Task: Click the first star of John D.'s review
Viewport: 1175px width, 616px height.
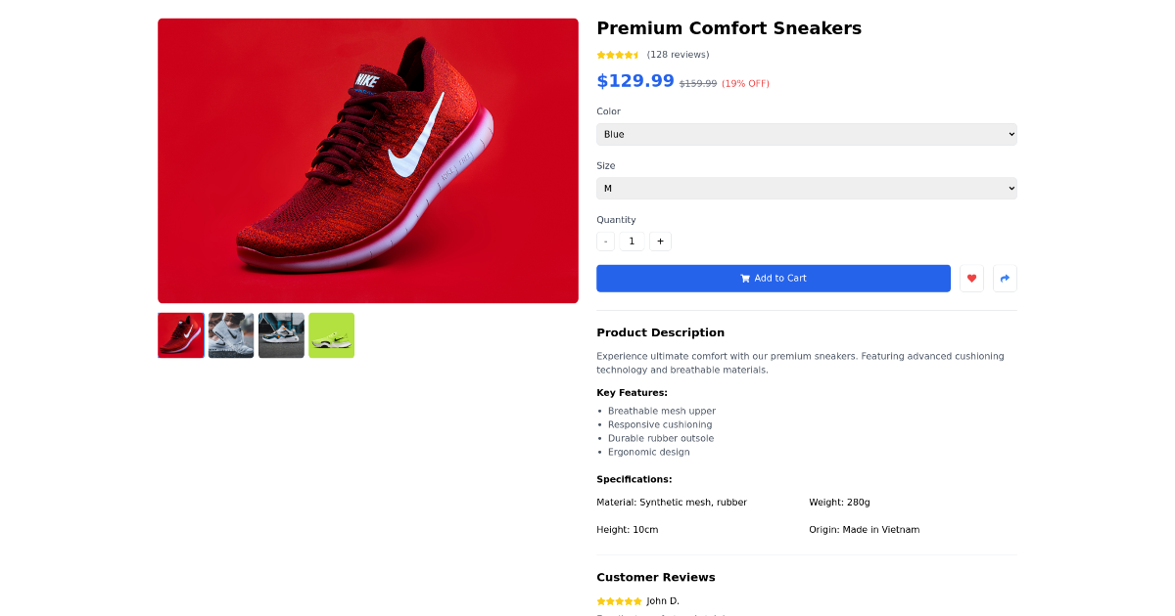Action: pos(599,601)
